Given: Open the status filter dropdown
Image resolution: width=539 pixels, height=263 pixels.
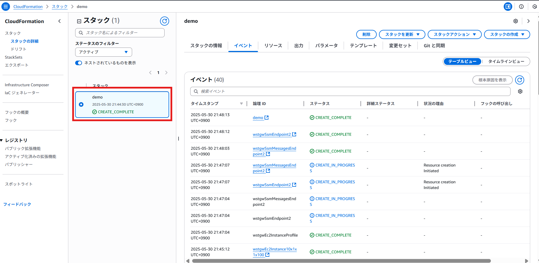Looking at the screenshot, I should [x=104, y=52].
